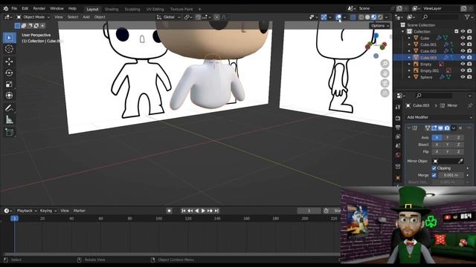
Task: Switch to the UV Editing workspace tab
Action: [x=155, y=9]
